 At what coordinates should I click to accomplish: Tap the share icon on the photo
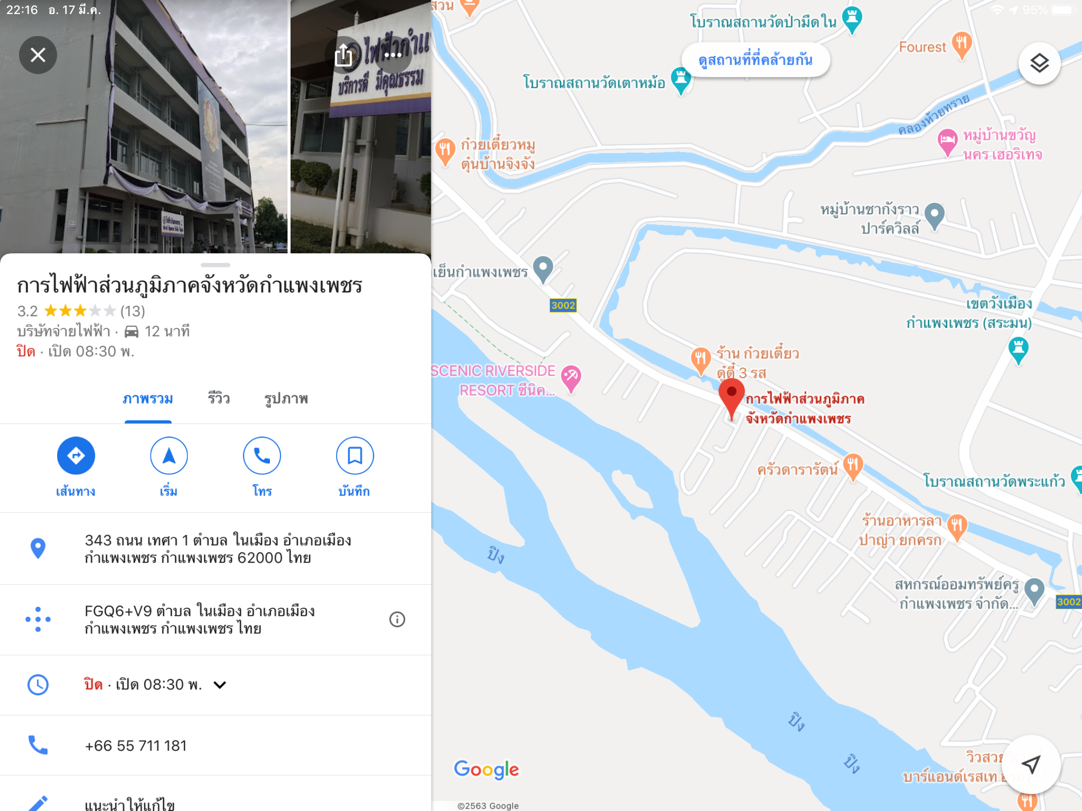(x=344, y=55)
